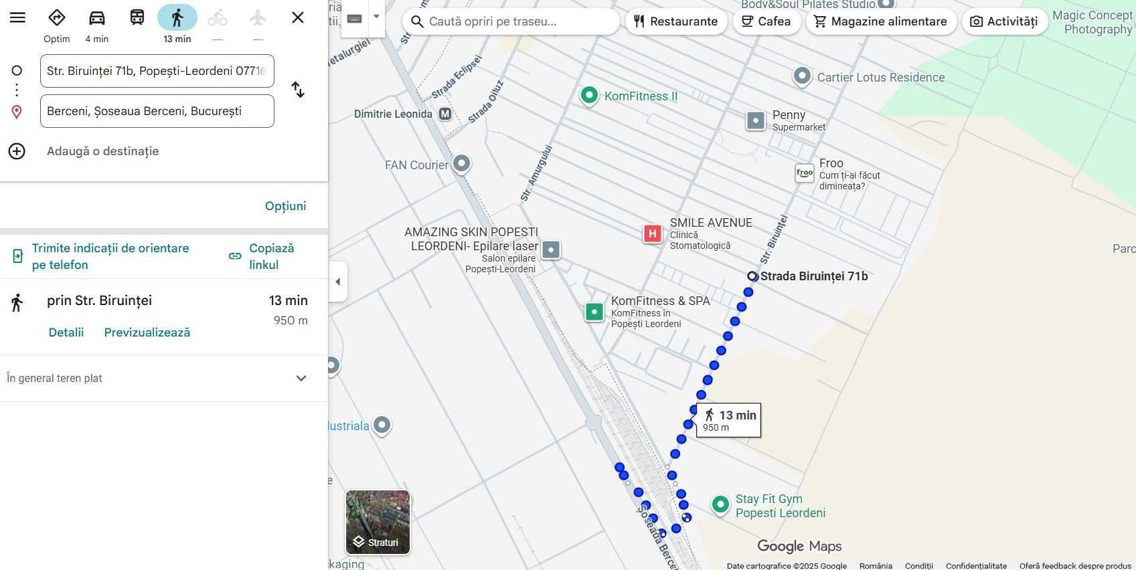Copy the directions link
This screenshot has height=570, width=1136.
262,256
